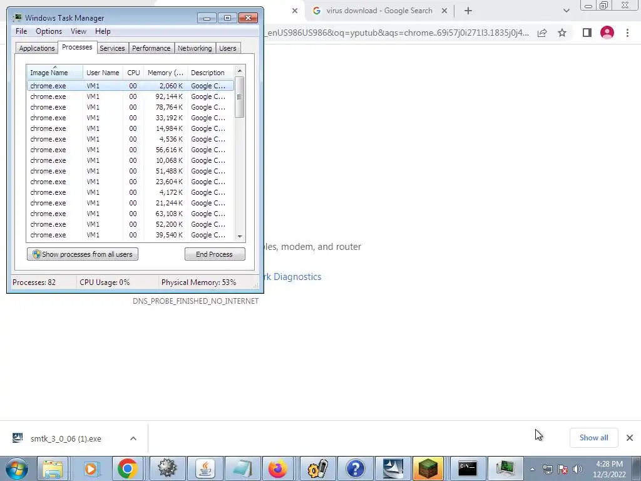Screen dimensions: 641x481
Task: Select chrome.exe row using 63,108 K
Action: click(x=130, y=214)
